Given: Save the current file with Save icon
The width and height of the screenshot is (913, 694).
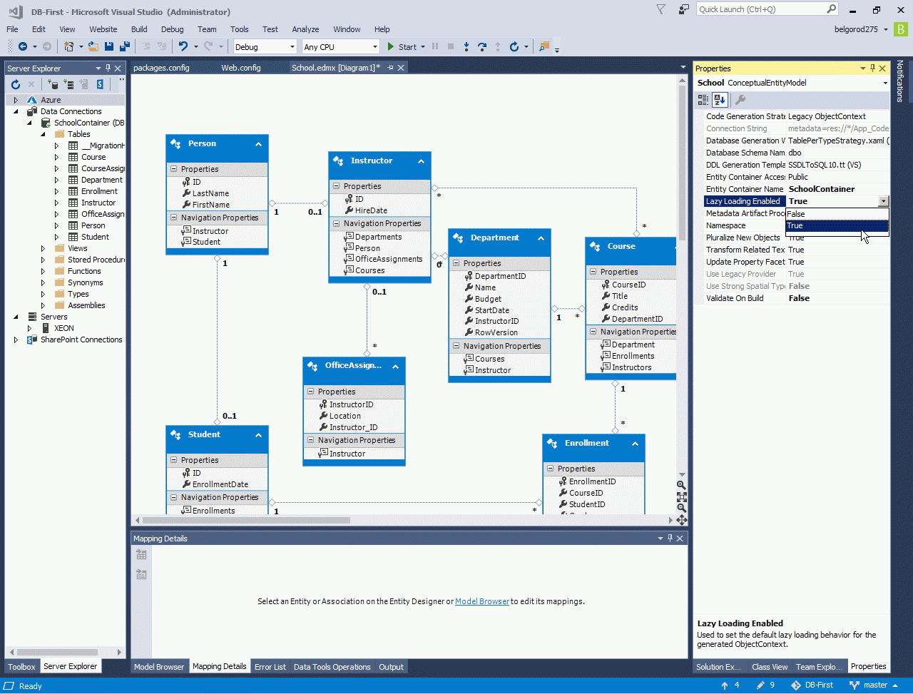Looking at the screenshot, I should [109, 47].
